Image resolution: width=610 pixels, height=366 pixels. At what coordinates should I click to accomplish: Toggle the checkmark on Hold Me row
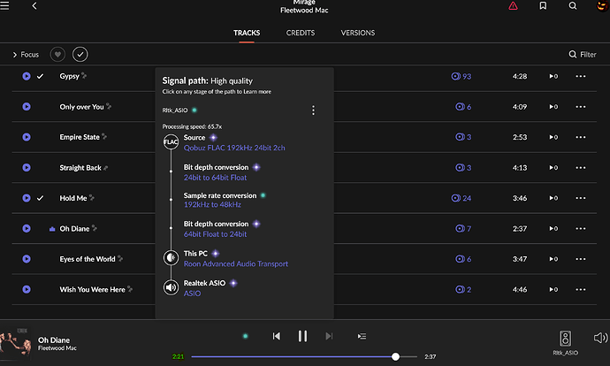coord(40,198)
